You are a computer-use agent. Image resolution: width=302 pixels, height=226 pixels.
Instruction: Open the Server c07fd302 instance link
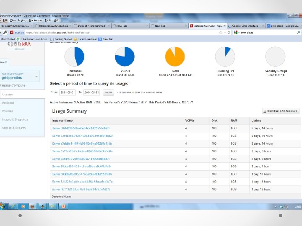(81, 128)
